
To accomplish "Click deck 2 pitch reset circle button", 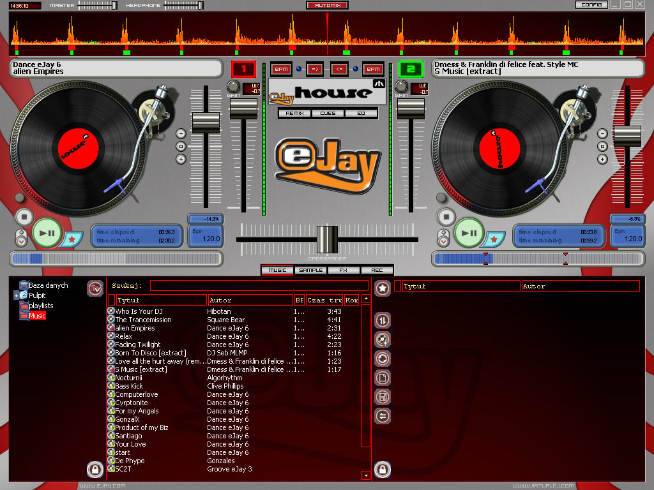I will pyautogui.click(x=602, y=146).
